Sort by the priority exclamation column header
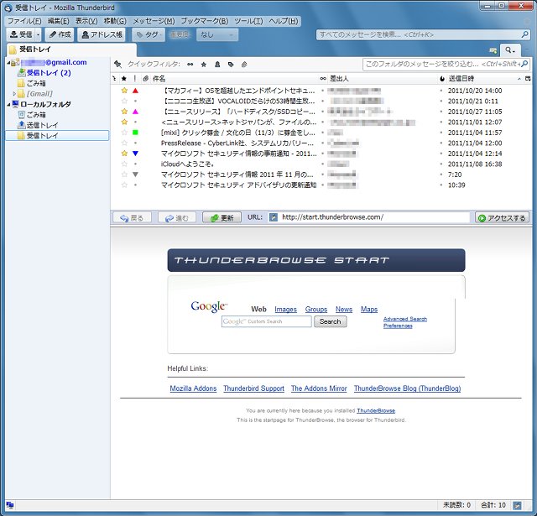 click(x=135, y=79)
